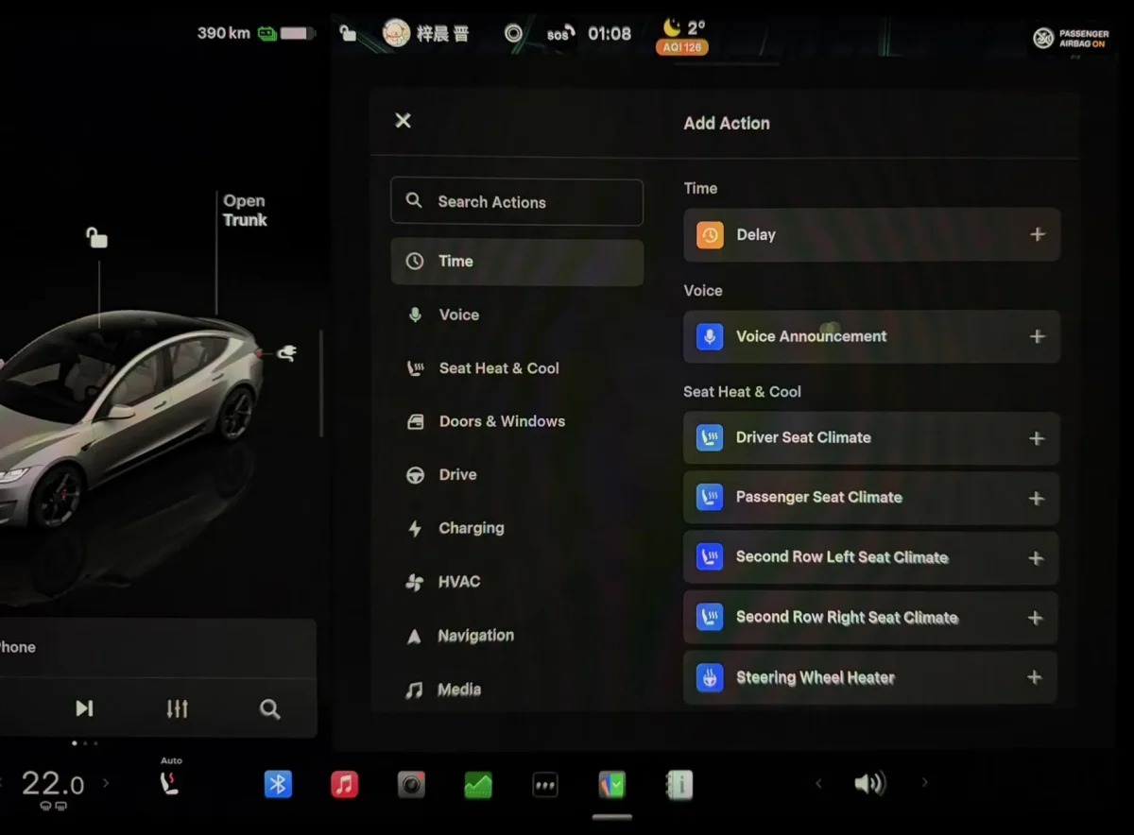Tap the lock icon in the status bar
This screenshot has height=835, width=1134.
(348, 34)
